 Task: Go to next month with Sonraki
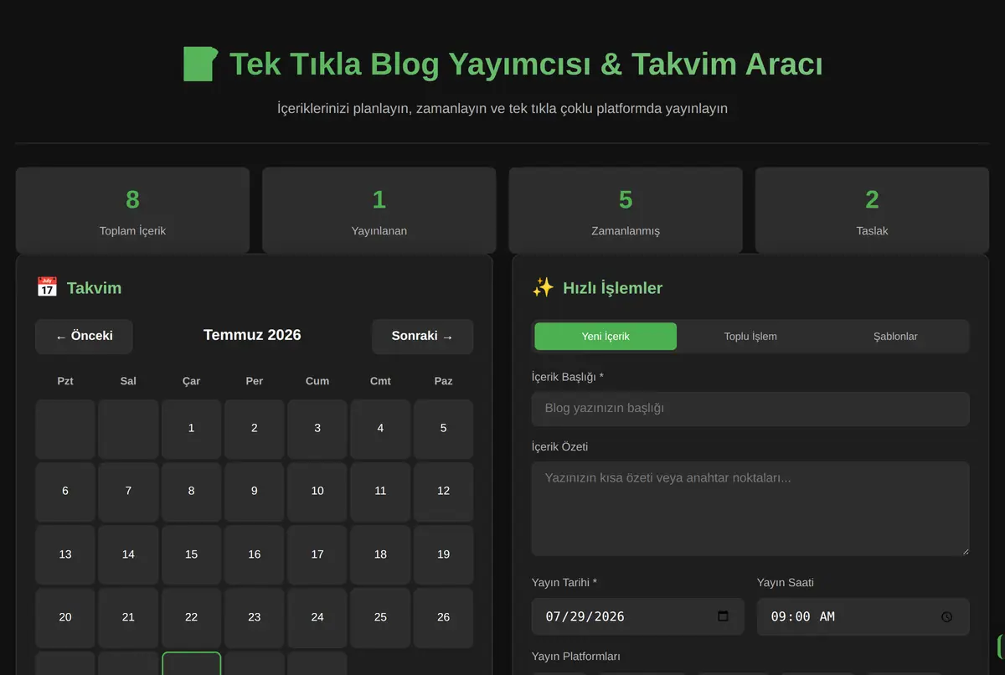point(422,336)
